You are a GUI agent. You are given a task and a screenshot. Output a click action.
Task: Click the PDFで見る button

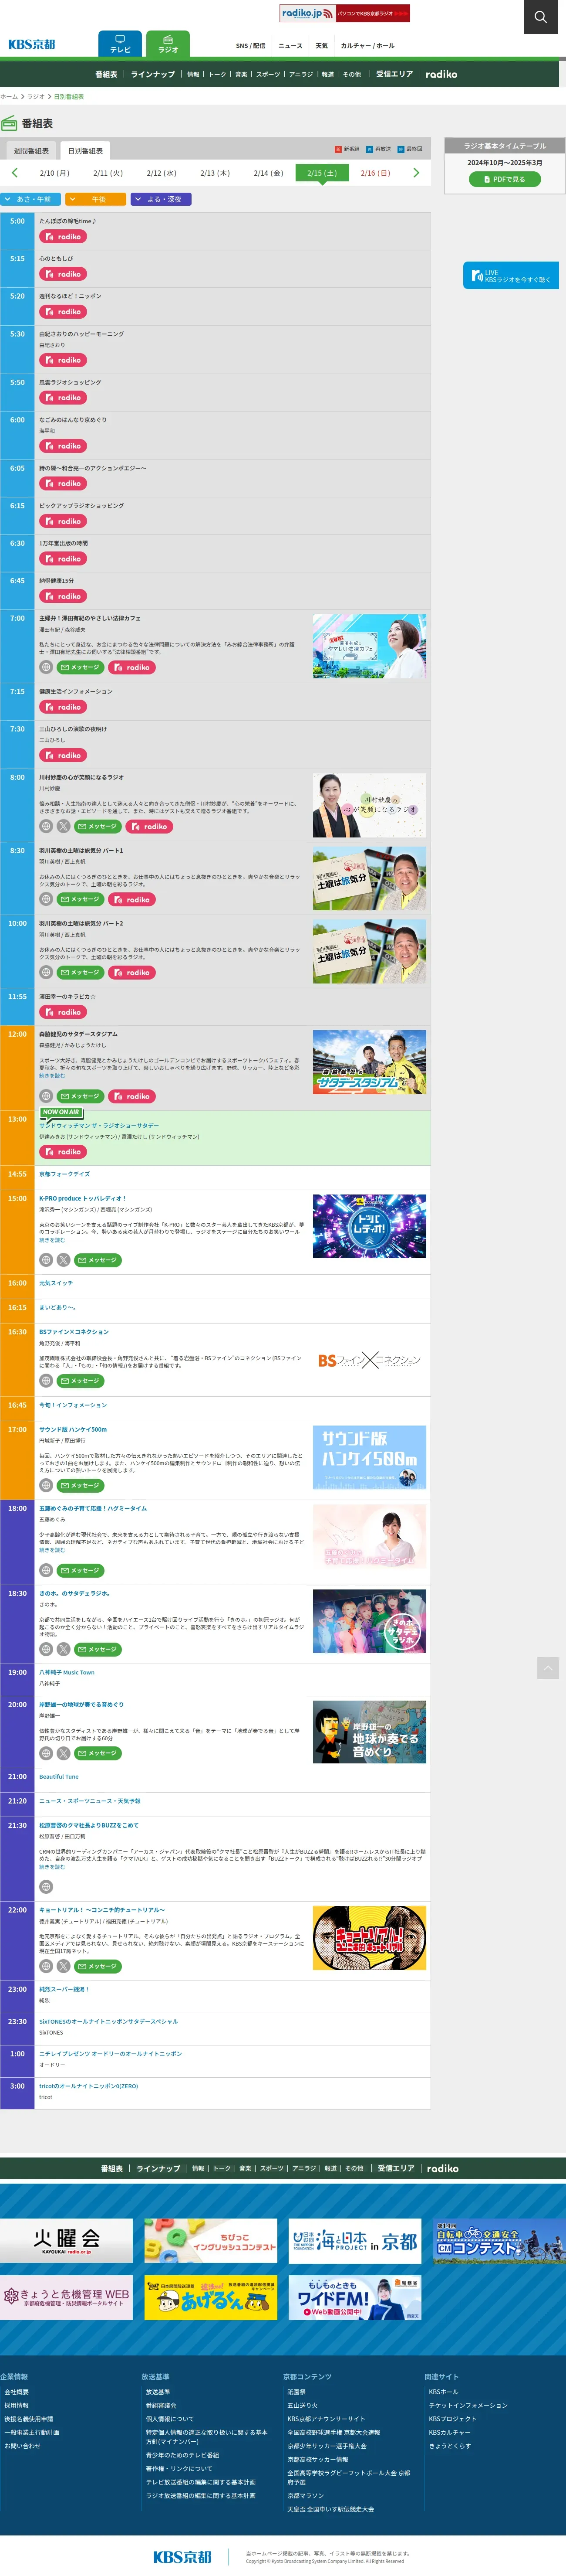click(505, 179)
